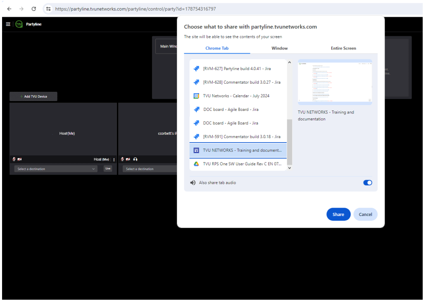Image resolution: width=423 pixels, height=300 pixels.
Task: Click Jira icon beside RVM-627 entry
Action: point(196,68)
